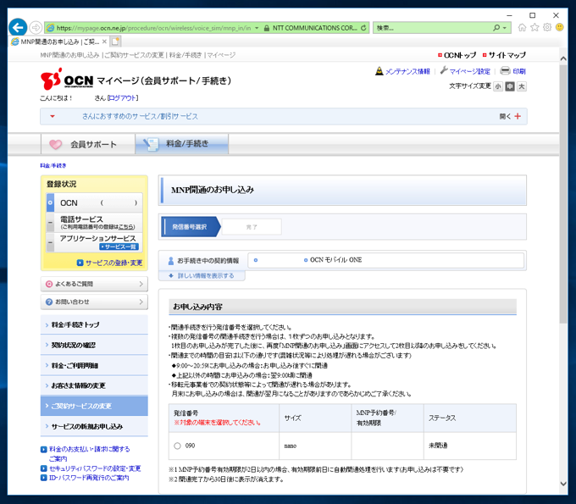Set text size to 大
The height and width of the screenshot is (504, 576).
(x=522, y=86)
